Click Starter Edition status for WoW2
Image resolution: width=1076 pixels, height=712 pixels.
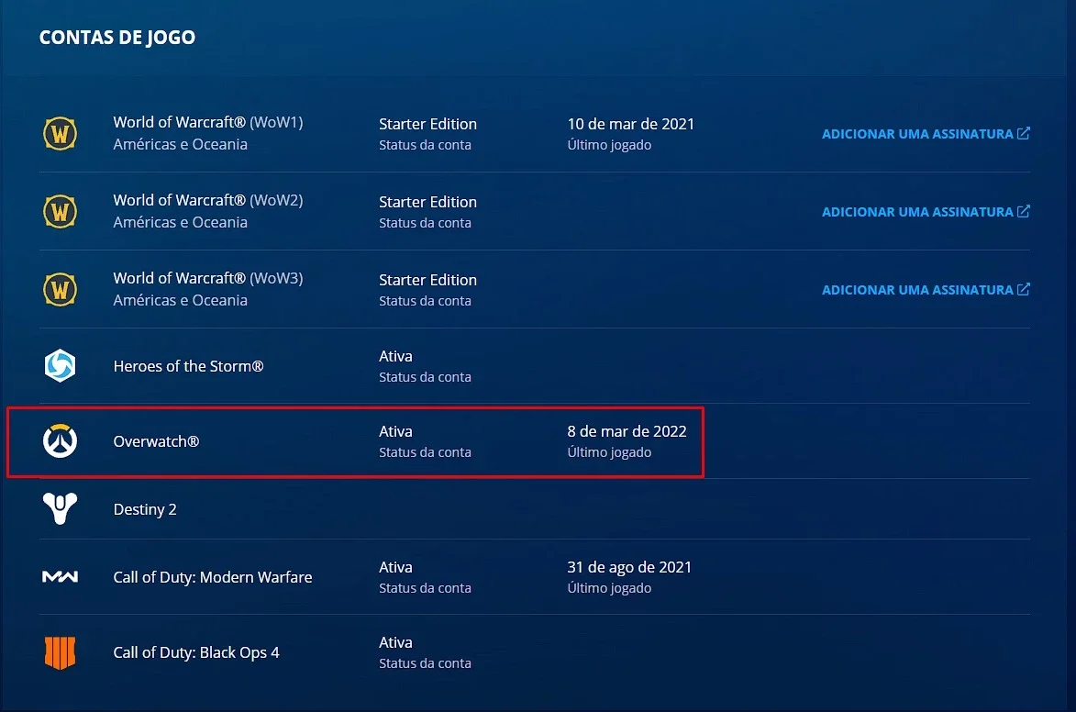point(427,202)
